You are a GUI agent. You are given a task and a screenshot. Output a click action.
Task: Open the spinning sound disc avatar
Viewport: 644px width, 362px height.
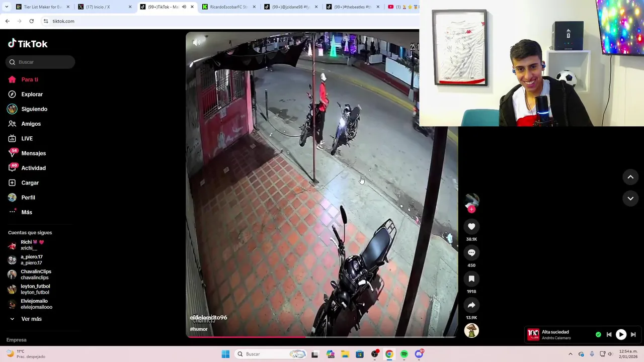pos(471,330)
